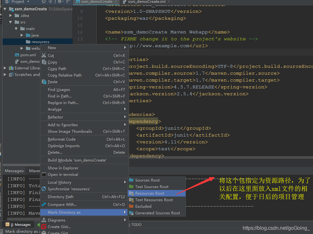This screenshot has width=313, height=234.
Task: Click the green Test Sources Root folder icon
Action: point(131,187)
